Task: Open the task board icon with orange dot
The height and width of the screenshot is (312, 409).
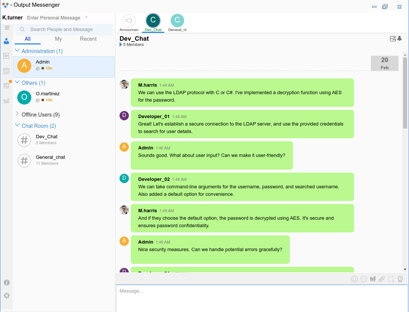Action: coord(6,85)
